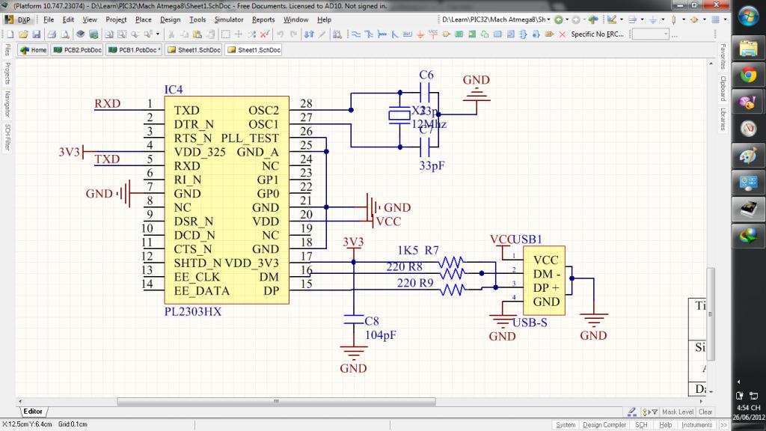Switch to the Home tab
This screenshot has height=431, width=766.
[34, 50]
